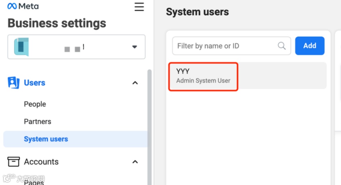Click the business account avatar thumbnail

[x=21, y=47]
